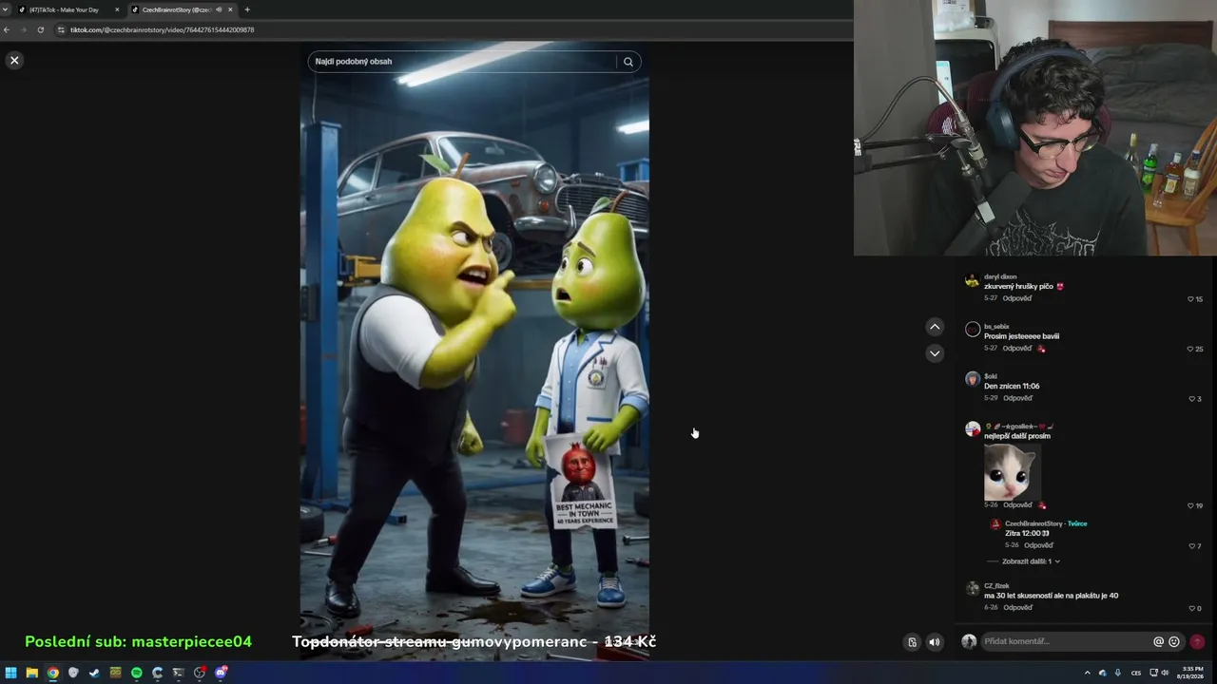Image resolution: width=1217 pixels, height=684 pixels.
Task: Open Steam from the taskbar
Action: (x=94, y=673)
